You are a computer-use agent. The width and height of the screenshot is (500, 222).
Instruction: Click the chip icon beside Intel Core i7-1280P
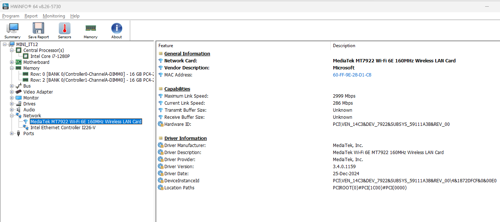point(26,56)
